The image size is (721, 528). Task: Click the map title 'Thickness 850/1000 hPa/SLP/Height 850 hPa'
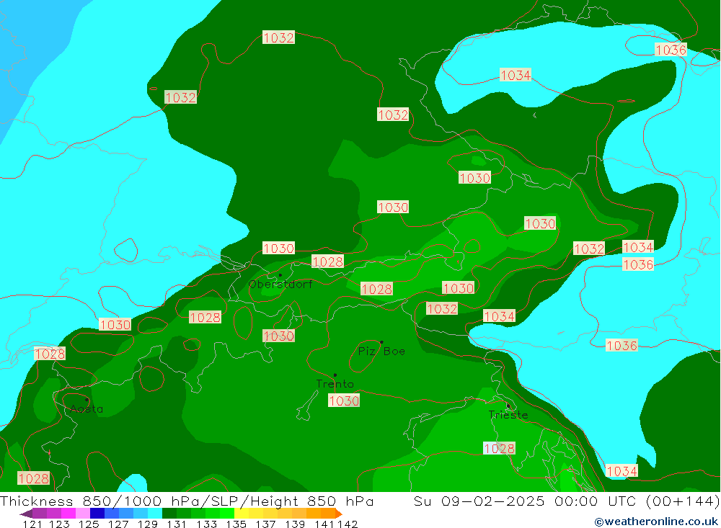click(x=187, y=501)
